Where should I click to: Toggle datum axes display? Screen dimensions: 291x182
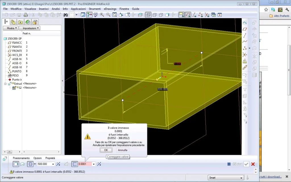click(x=194, y=15)
